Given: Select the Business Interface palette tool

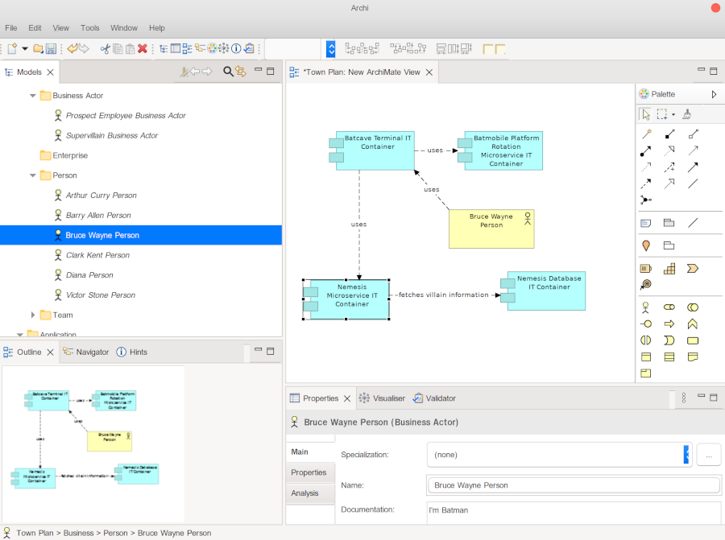Looking at the screenshot, I should pyautogui.click(x=646, y=324).
